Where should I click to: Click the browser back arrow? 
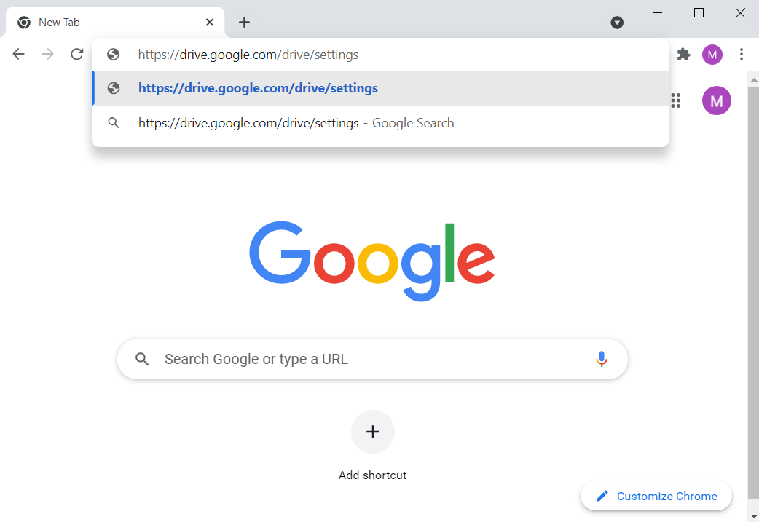point(19,55)
